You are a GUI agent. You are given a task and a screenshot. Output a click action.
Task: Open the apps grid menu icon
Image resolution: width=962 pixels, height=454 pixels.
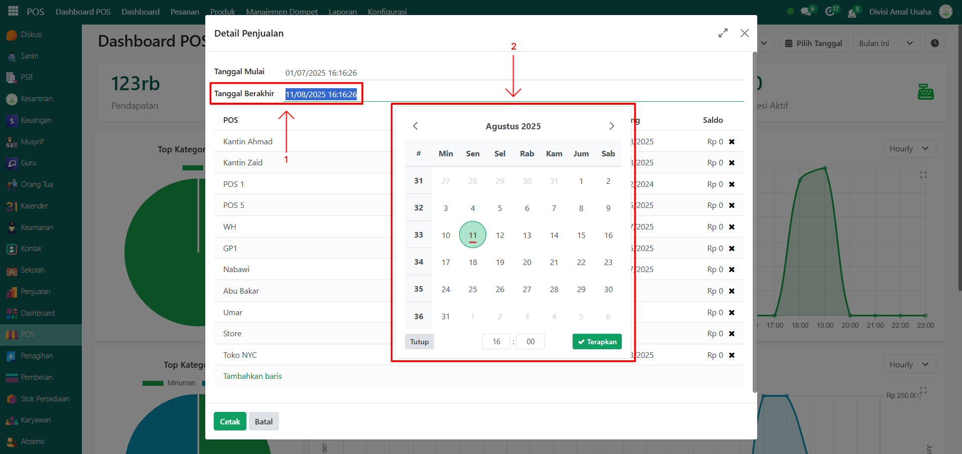click(13, 11)
